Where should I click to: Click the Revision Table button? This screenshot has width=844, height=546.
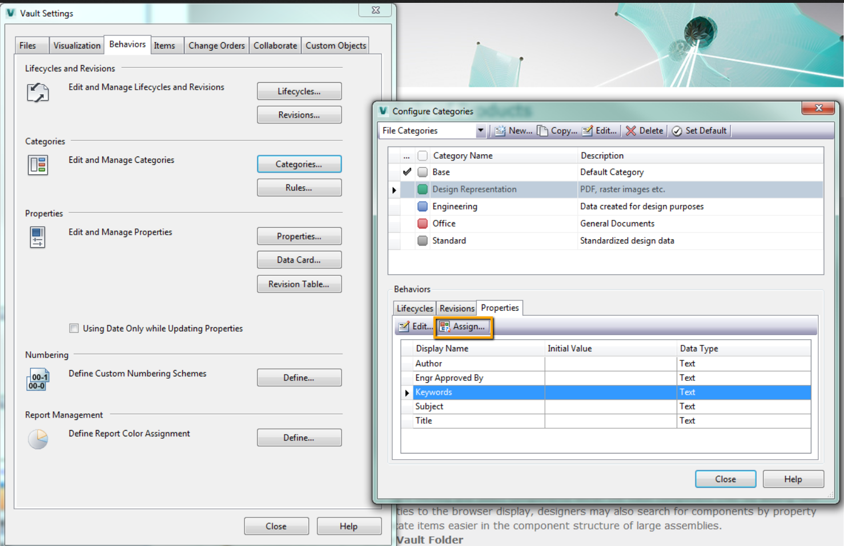[299, 284]
